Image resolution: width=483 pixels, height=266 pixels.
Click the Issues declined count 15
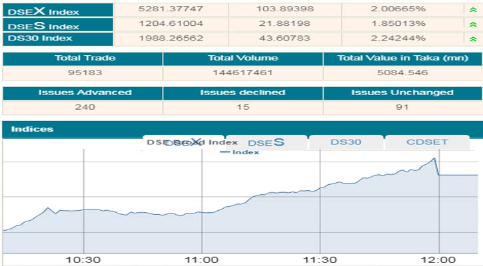tap(242, 107)
